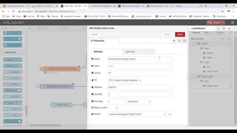Viewport: 237px width, 133px height.
Task: Open the FC function code dropdown
Action: 124,80
